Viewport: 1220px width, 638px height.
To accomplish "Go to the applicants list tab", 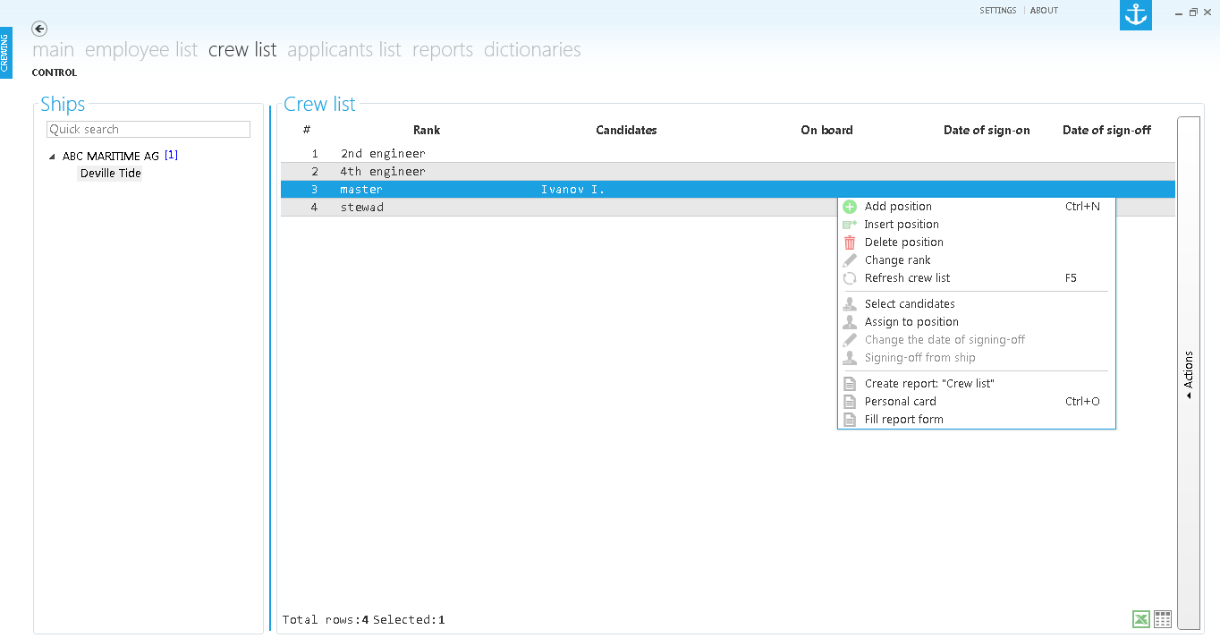I will click(x=344, y=50).
